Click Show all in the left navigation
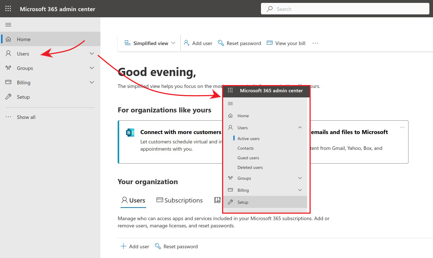Viewport: 433px width, 258px height. click(50, 117)
